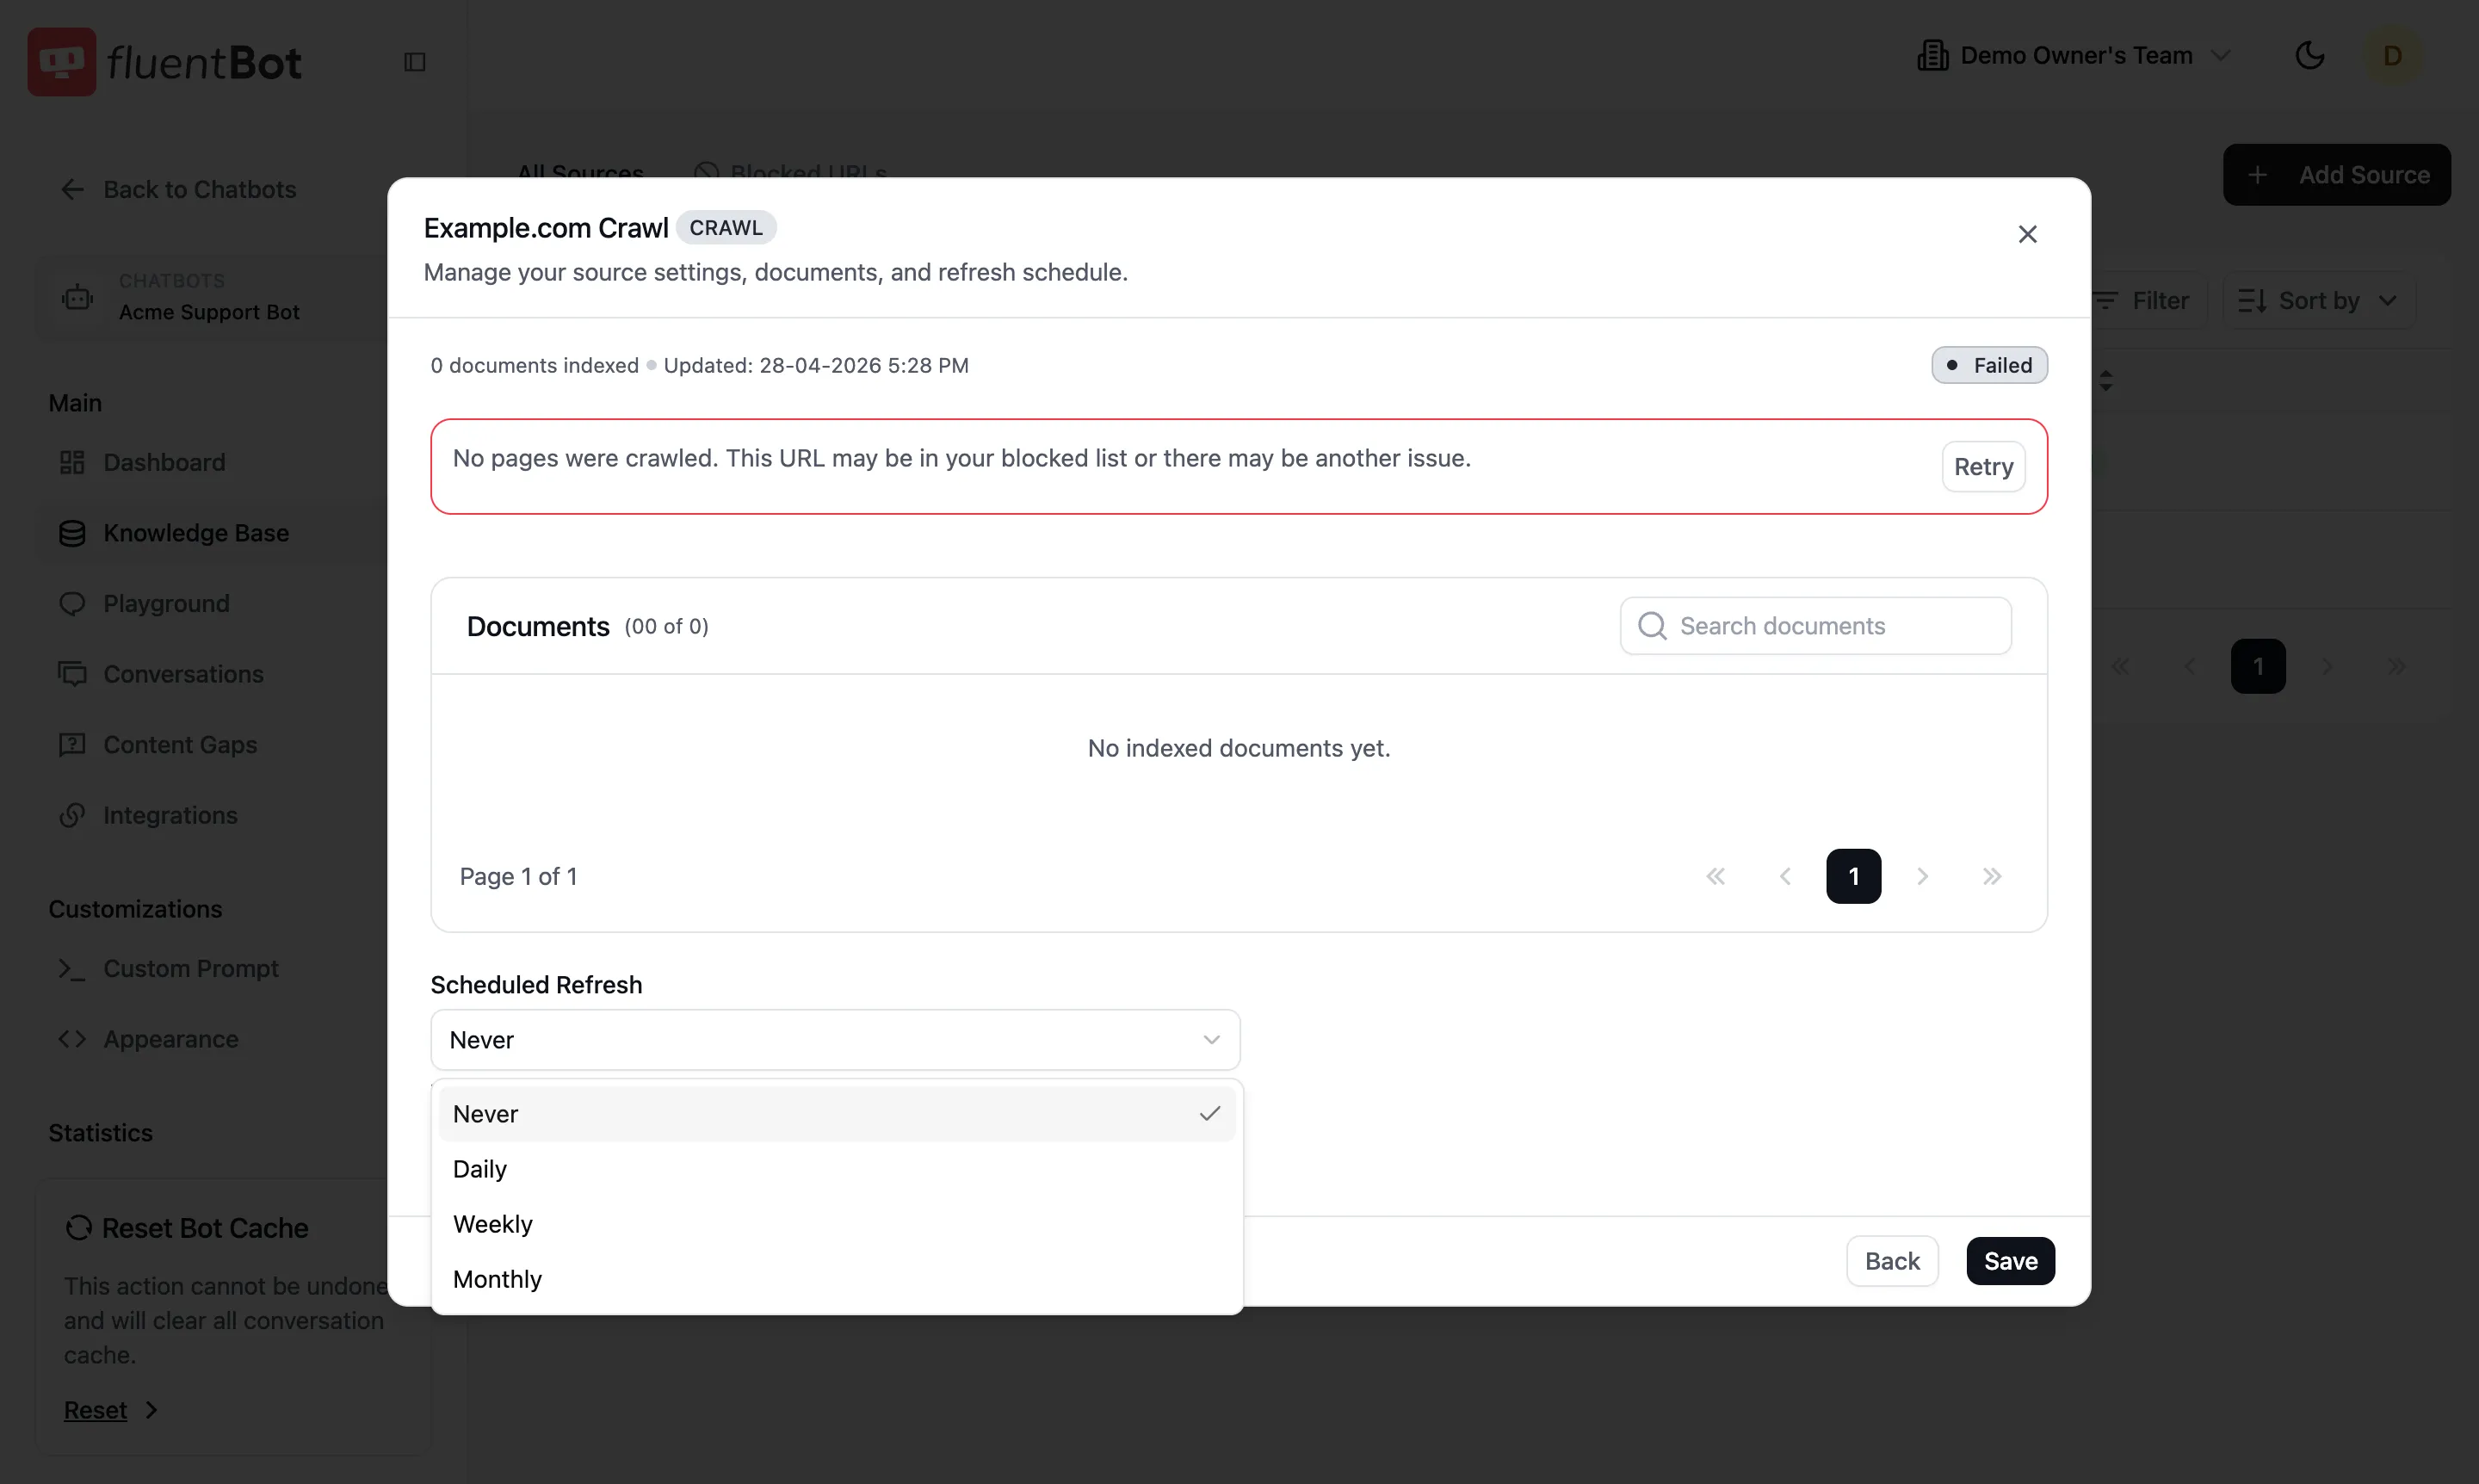The image size is (2479, 1484).
Task: Click the Knowledge Base database icon
Action: pyautogui.click(x=72, y=533)
